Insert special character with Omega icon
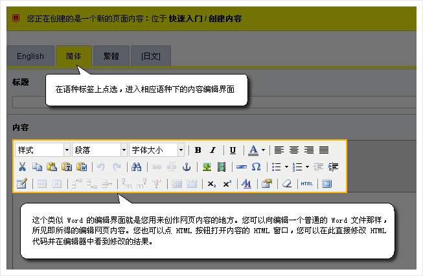The image size is (423, 276). coord(256,167)
